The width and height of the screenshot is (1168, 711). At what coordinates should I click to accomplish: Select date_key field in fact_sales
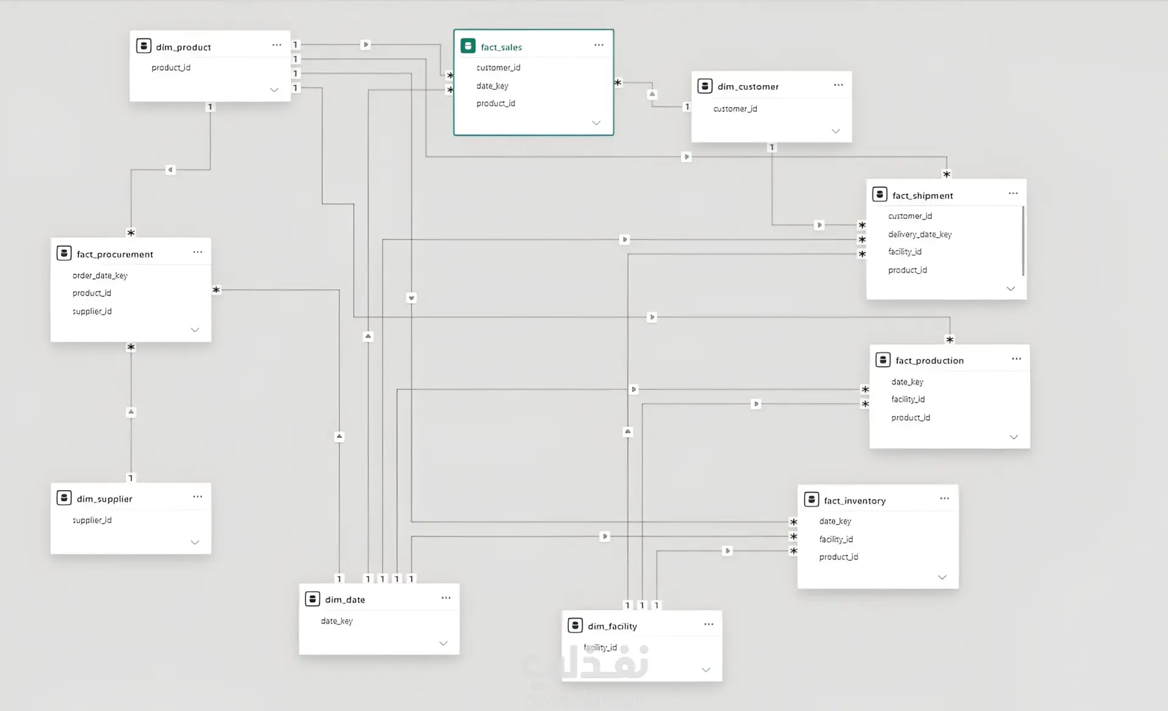(492, 86)
